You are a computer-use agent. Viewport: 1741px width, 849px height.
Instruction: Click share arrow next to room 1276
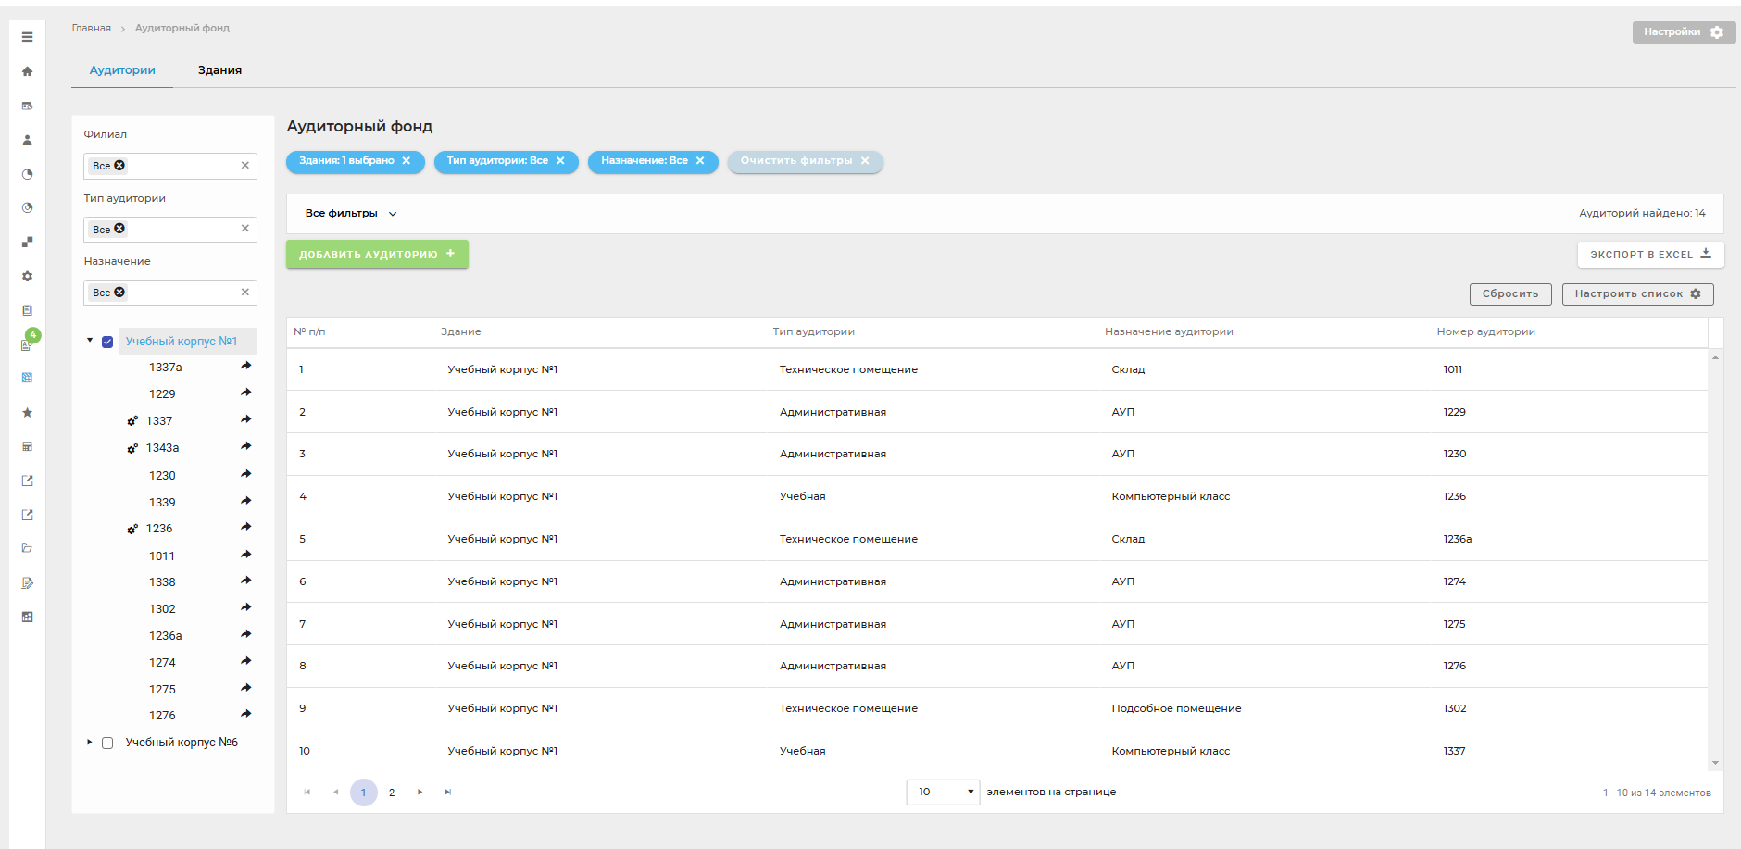246,714
